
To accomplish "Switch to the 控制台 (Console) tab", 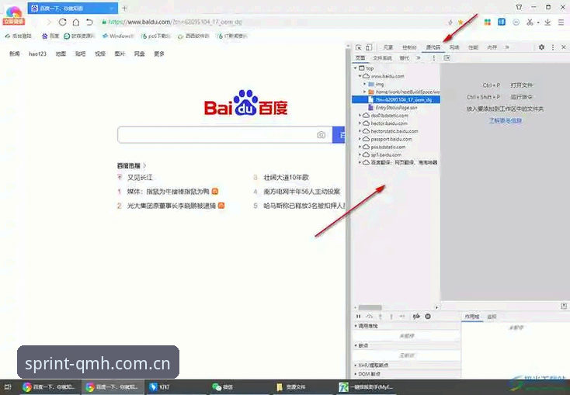I will click(x=409, y=47).
